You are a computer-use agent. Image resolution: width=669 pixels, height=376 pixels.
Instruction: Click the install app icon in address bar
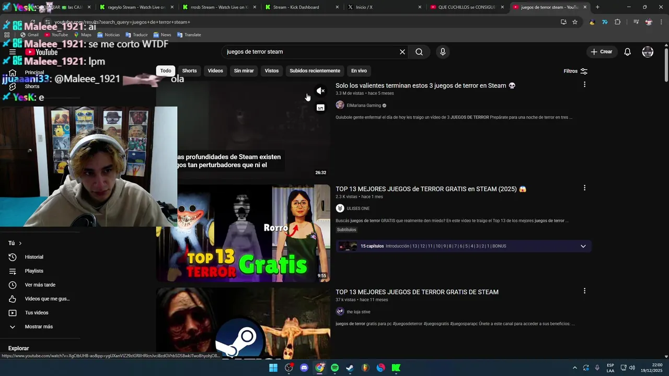[563, 22]
